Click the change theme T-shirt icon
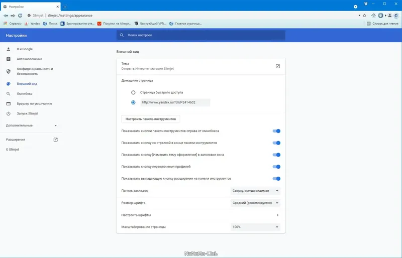Image resolution: width=402 pixels, height=258 pixels. pos(366,4)
